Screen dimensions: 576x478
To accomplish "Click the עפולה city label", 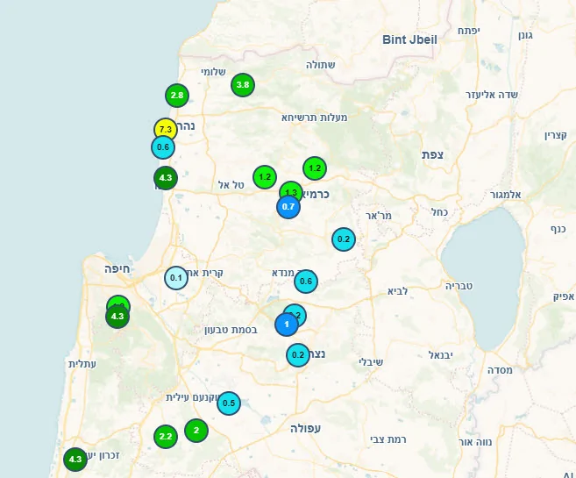I will (307, 428).
